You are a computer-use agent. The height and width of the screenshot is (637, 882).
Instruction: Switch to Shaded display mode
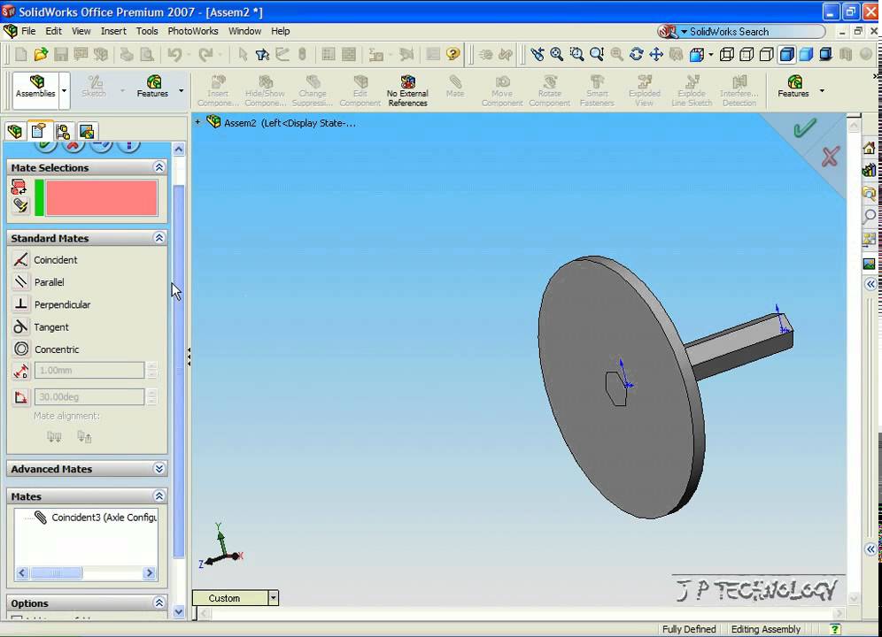tap(806, 55)
